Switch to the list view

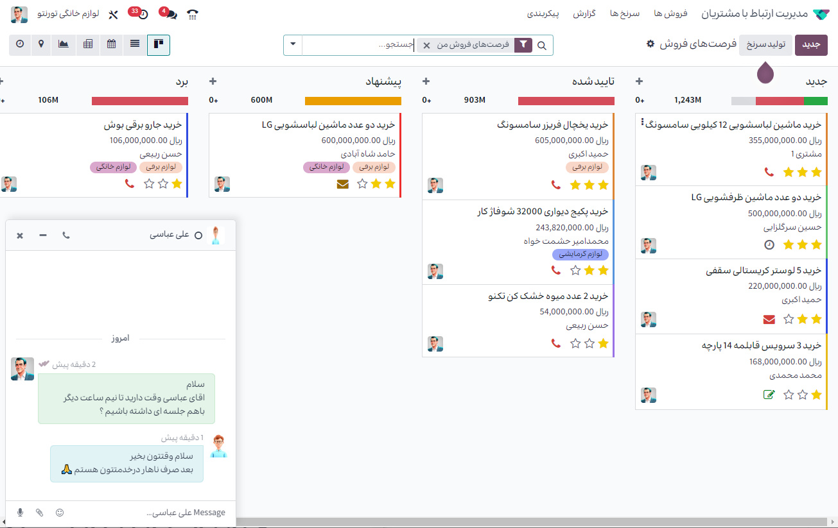click(x=135, y=44)
